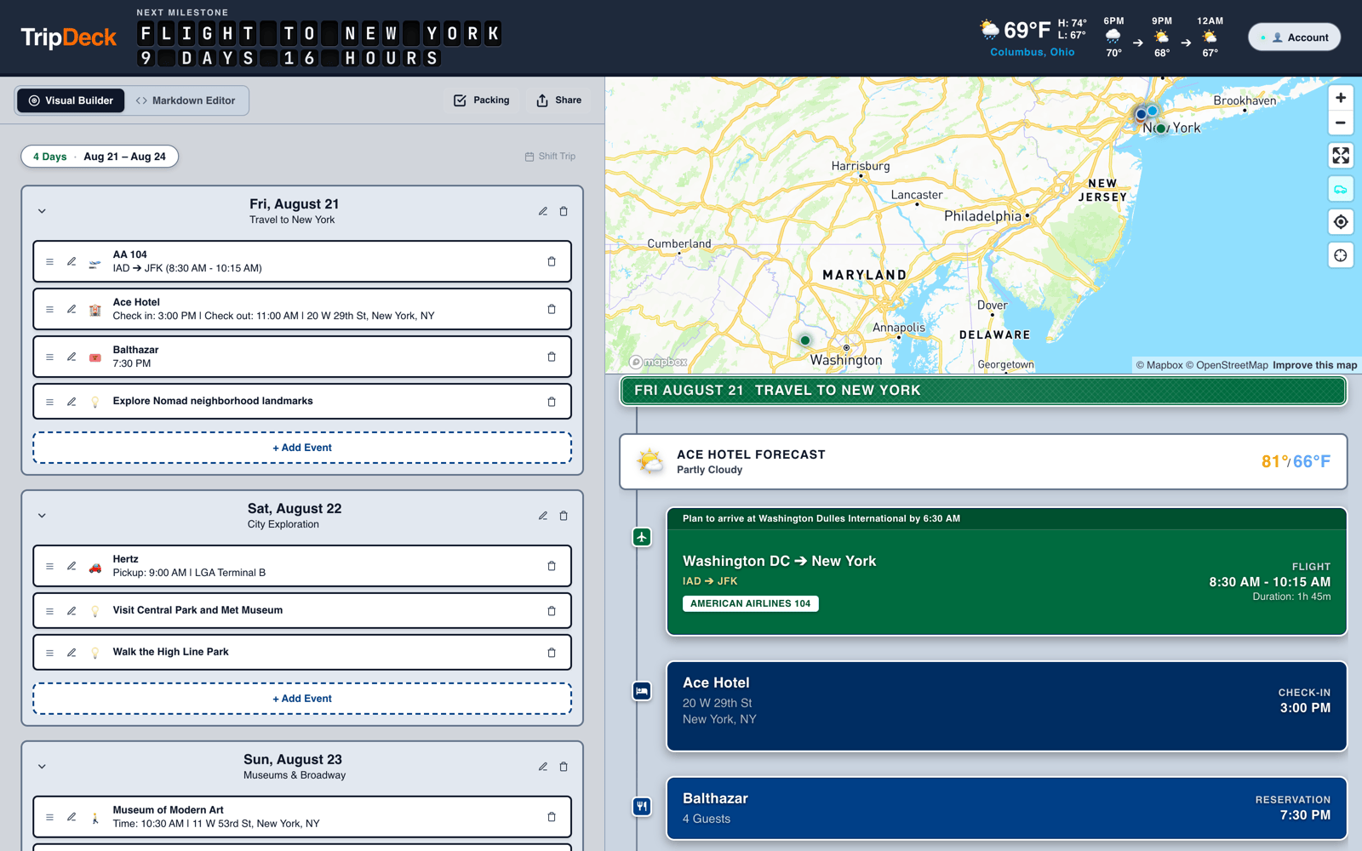
Task: Delete the Hertz pickup event
Action: [552, 566]
